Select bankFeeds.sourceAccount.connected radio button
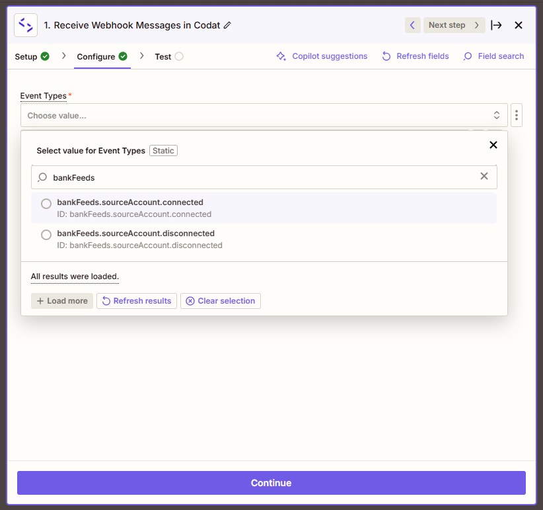This screenshot has width=543, height=510. [x=46, y=204]
